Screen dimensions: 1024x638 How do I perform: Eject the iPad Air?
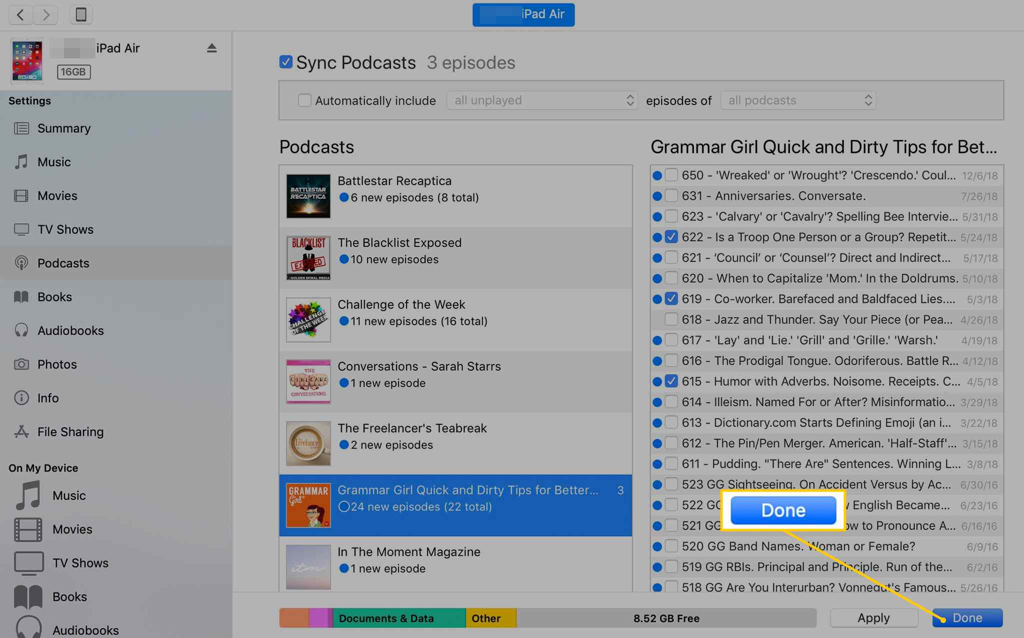pyautogui.click(x=211, y=48)
